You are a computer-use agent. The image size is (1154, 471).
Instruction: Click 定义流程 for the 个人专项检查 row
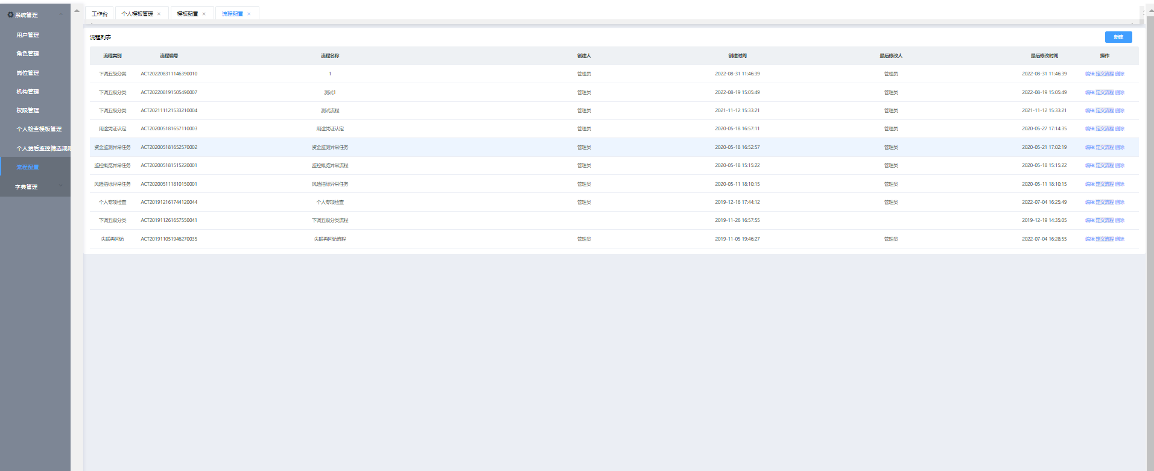(1105, 202)
